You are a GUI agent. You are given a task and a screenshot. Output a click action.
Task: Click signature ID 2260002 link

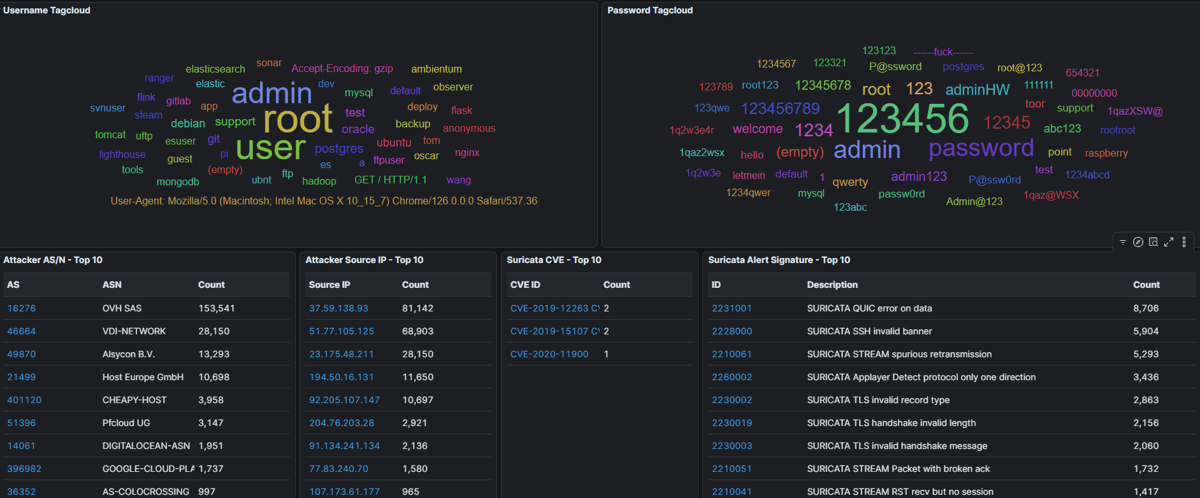pyautogui.click(x=732, y=377)
